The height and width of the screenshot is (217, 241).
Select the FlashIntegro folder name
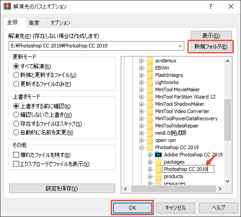[169, 75]
